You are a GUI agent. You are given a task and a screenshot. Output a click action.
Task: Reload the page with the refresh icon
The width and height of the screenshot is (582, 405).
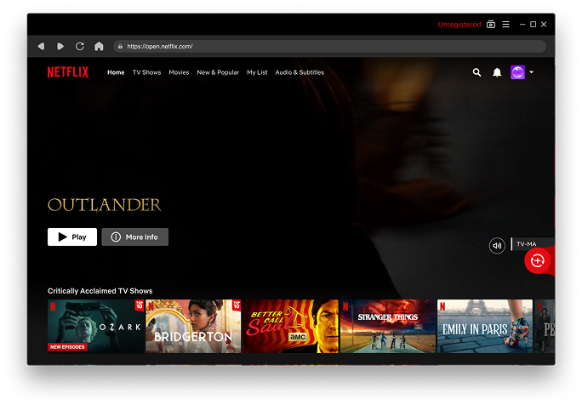click(x=79, y=46)
